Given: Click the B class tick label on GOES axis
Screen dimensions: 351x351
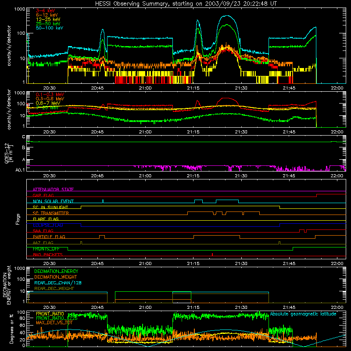Looking at the screenshot, I should tap(24, 148).
